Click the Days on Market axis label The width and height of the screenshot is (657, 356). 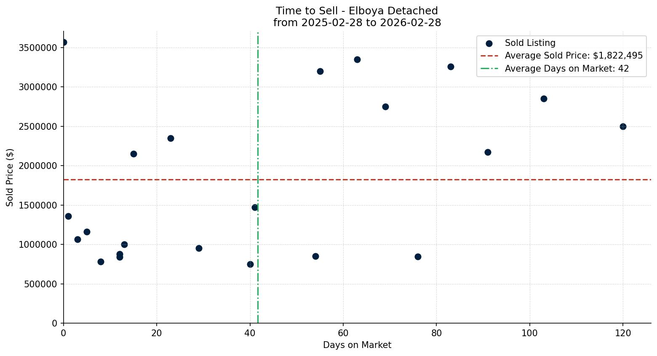[x=357, y=345]
